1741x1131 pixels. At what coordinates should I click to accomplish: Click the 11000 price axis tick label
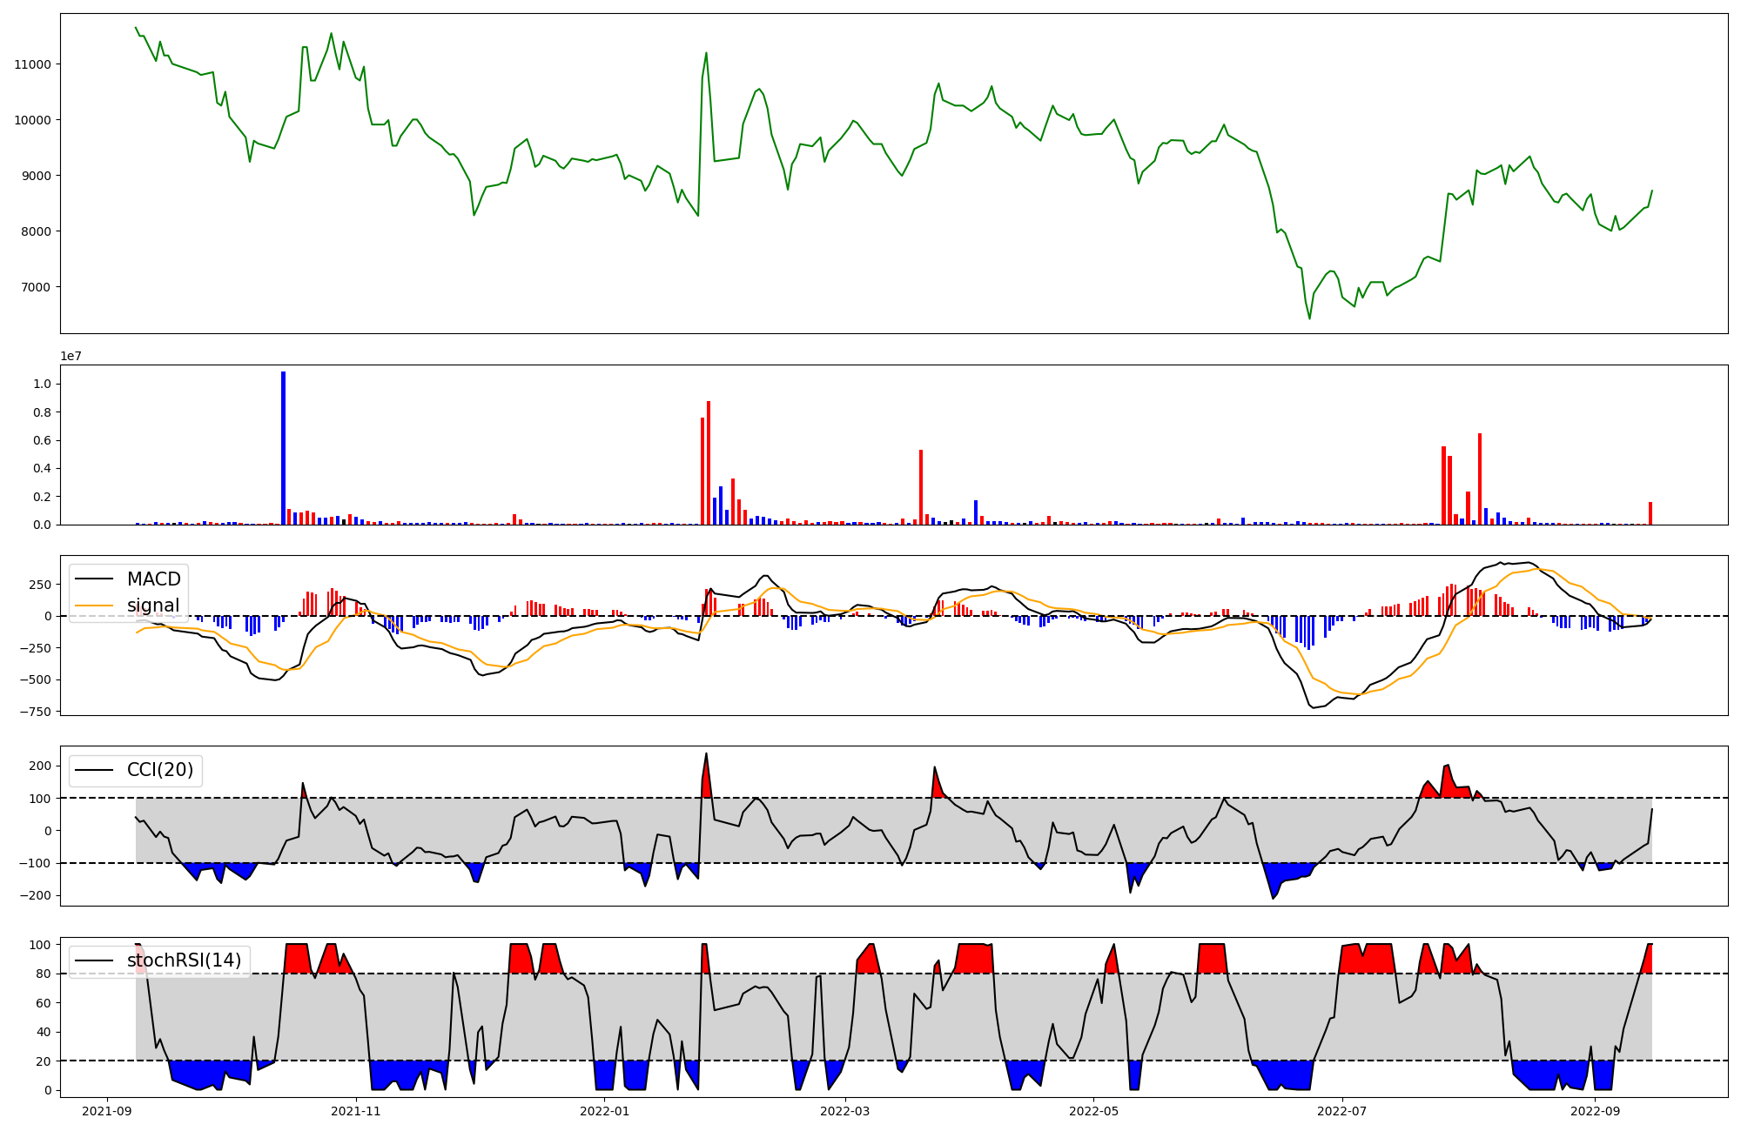33,64
